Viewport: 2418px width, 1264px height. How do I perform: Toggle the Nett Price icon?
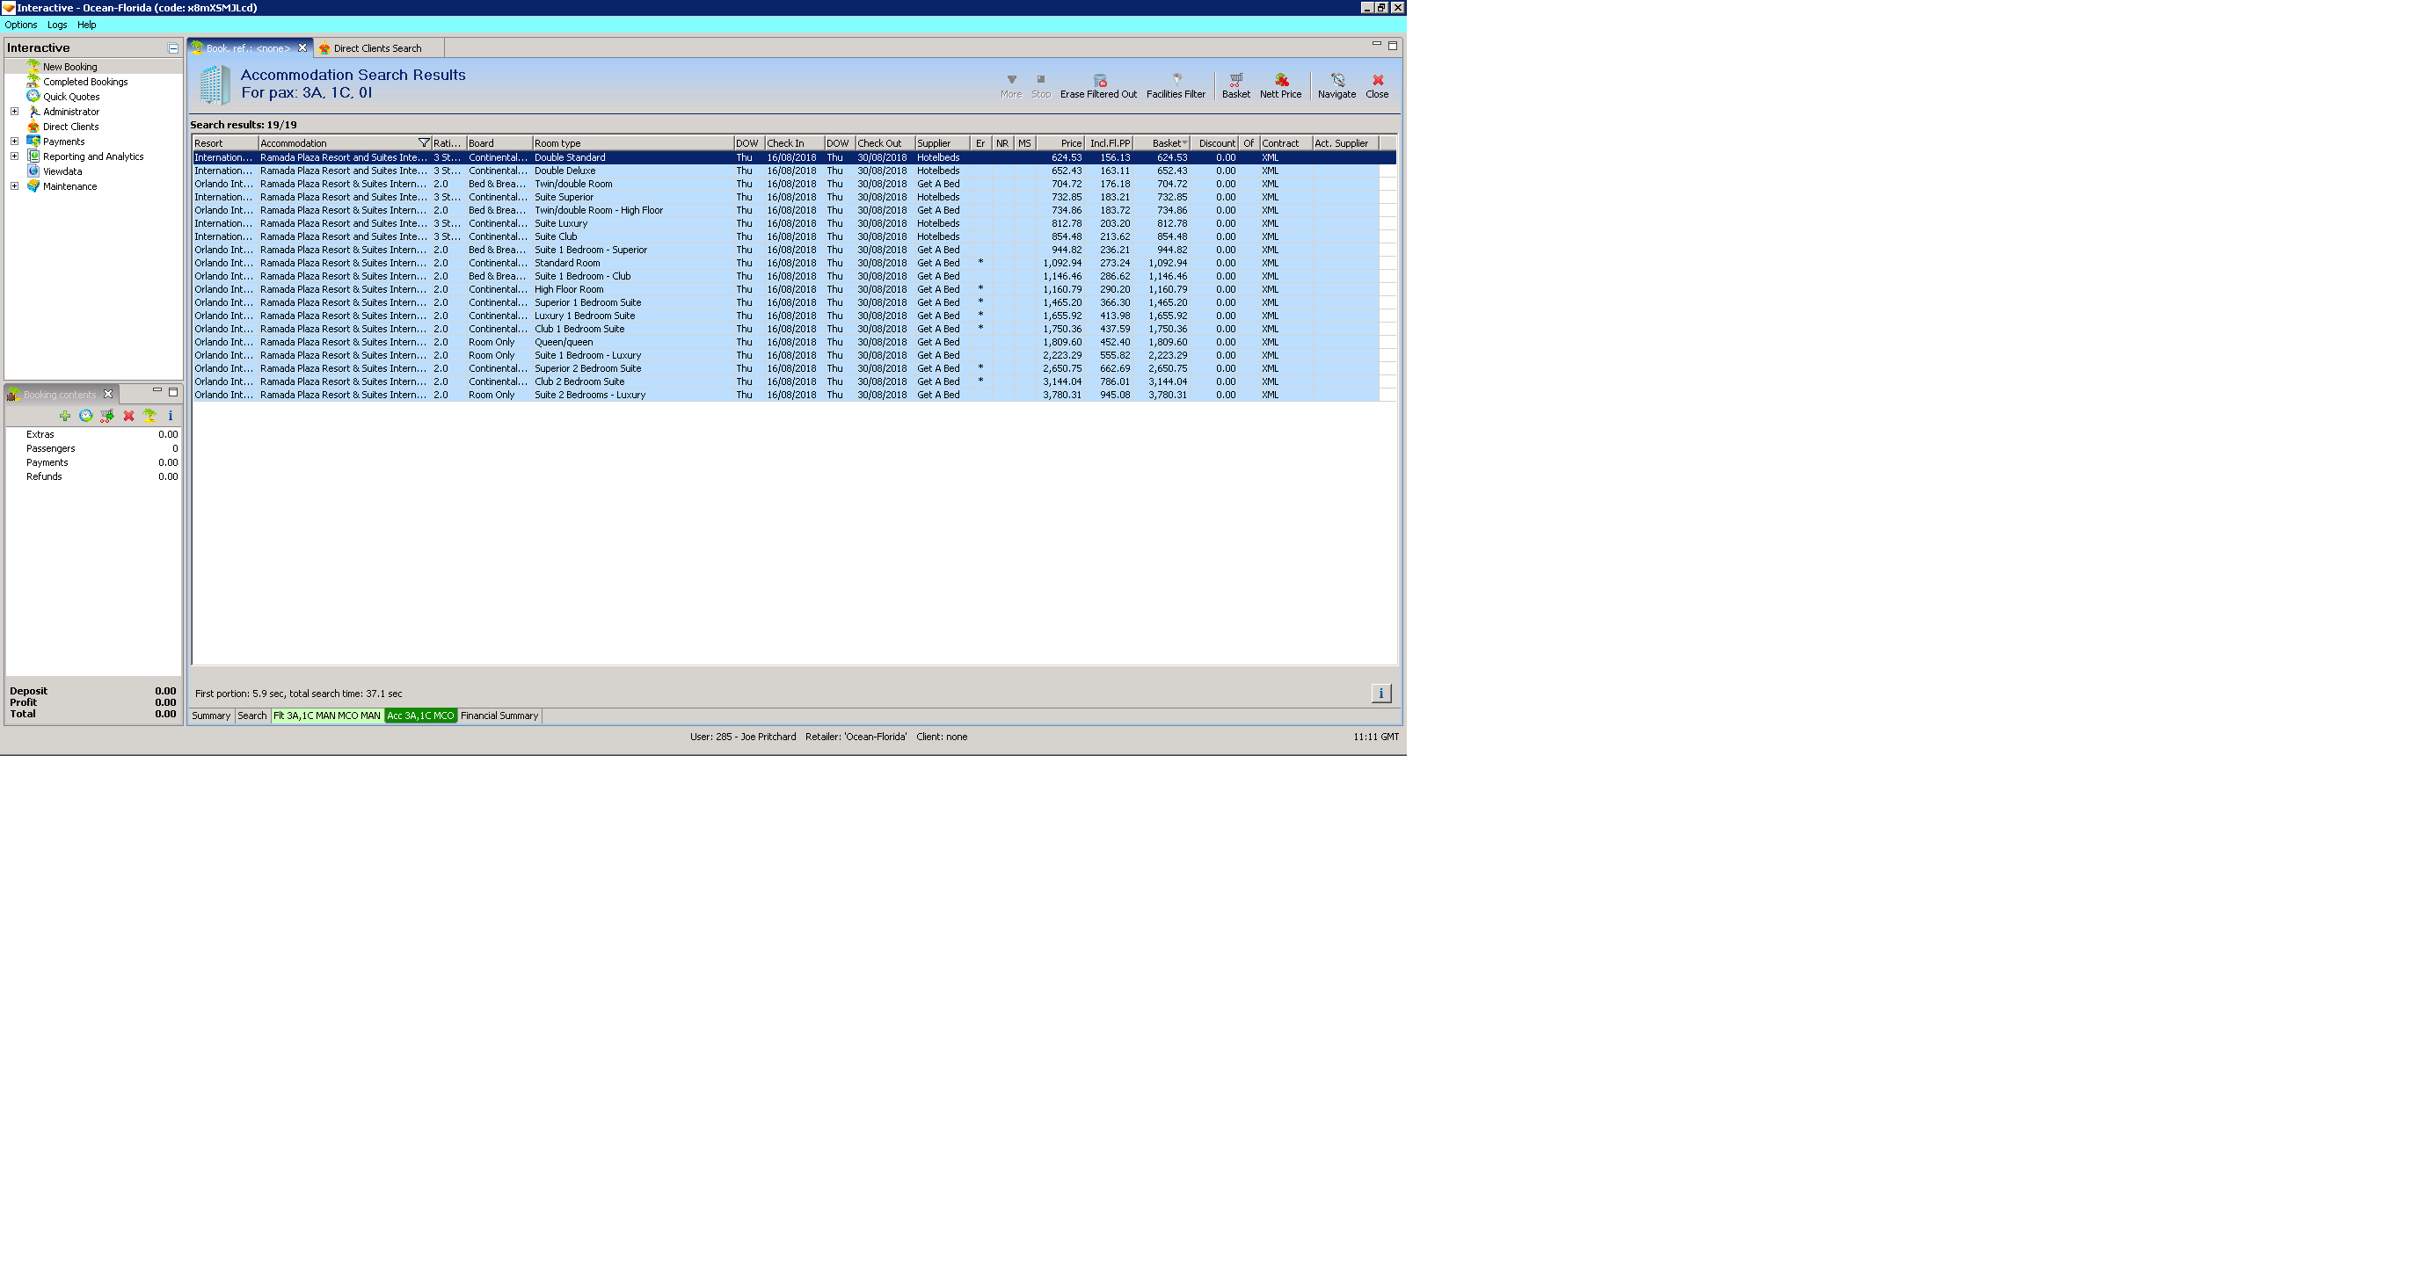(1280, 81)
